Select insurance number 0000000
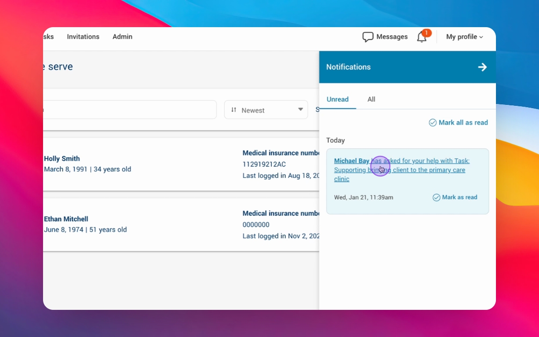This screenshot has height=337, width=539. 256,225
